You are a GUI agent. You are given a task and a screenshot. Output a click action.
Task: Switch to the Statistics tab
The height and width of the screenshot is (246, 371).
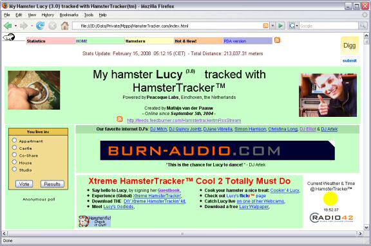pos(51,41)
